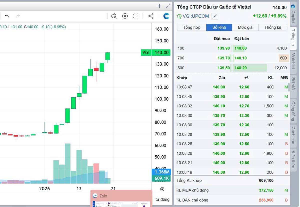Click the pencil edit icon beside VGI:UPCOM

[x=214, y=16]
